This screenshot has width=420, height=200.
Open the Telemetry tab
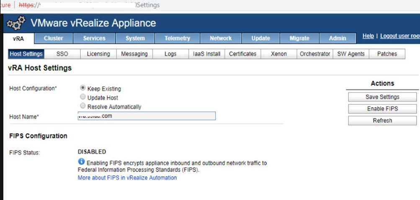177,38
